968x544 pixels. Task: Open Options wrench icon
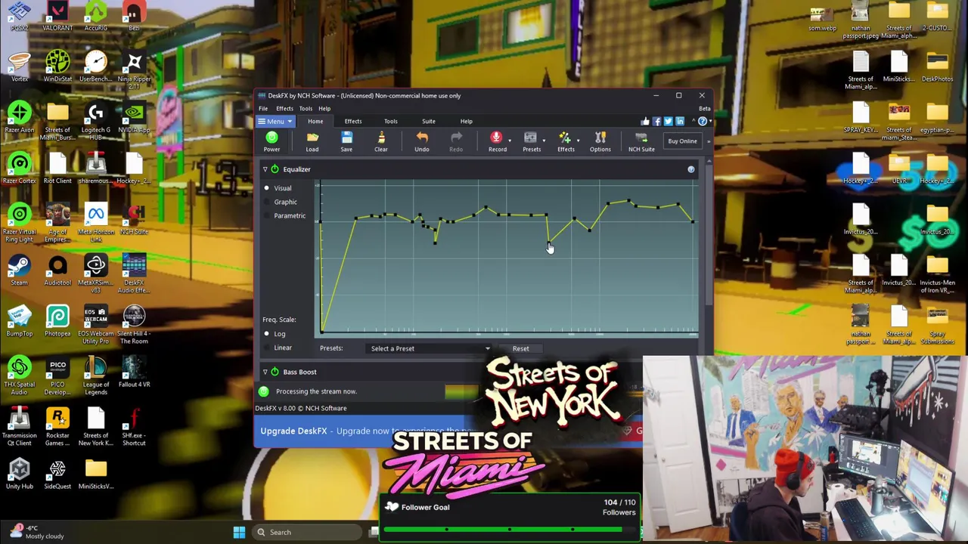(600, 141)
